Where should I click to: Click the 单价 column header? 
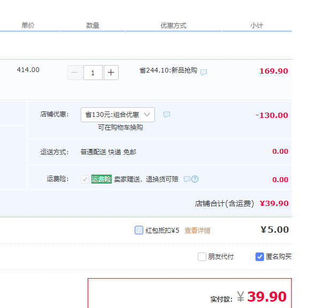point(28,25)
